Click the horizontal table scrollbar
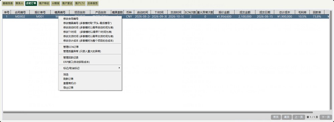 point(158,112)
